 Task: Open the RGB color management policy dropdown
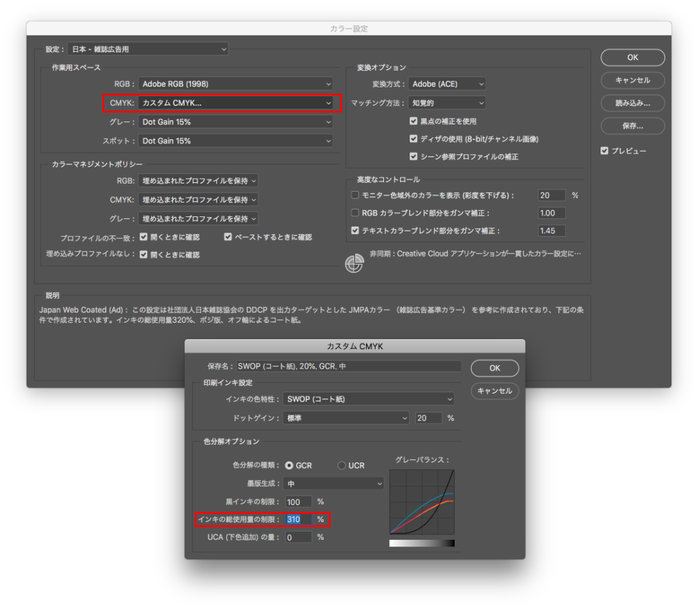pyautogui.click(x=198, y=181)
